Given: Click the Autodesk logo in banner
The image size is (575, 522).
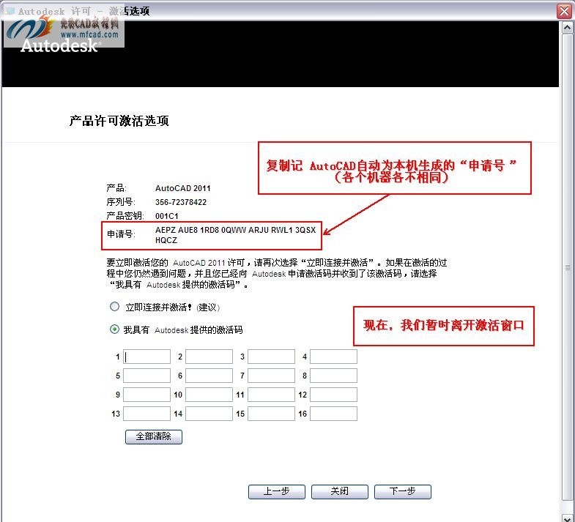Looking at the screenshot, I should 59,45.
